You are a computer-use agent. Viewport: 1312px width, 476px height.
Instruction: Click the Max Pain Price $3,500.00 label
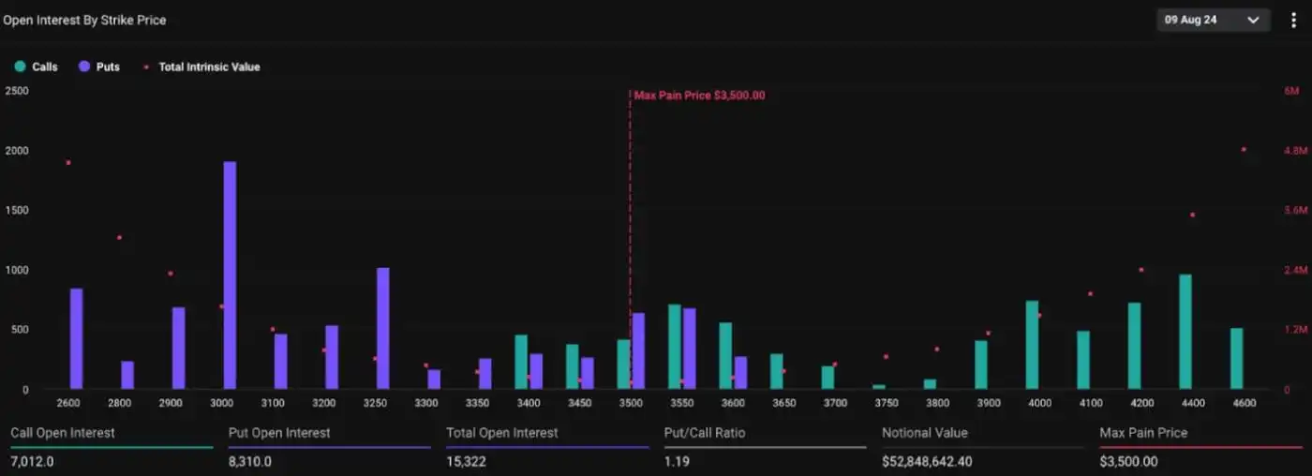click(x=699, y=96)
